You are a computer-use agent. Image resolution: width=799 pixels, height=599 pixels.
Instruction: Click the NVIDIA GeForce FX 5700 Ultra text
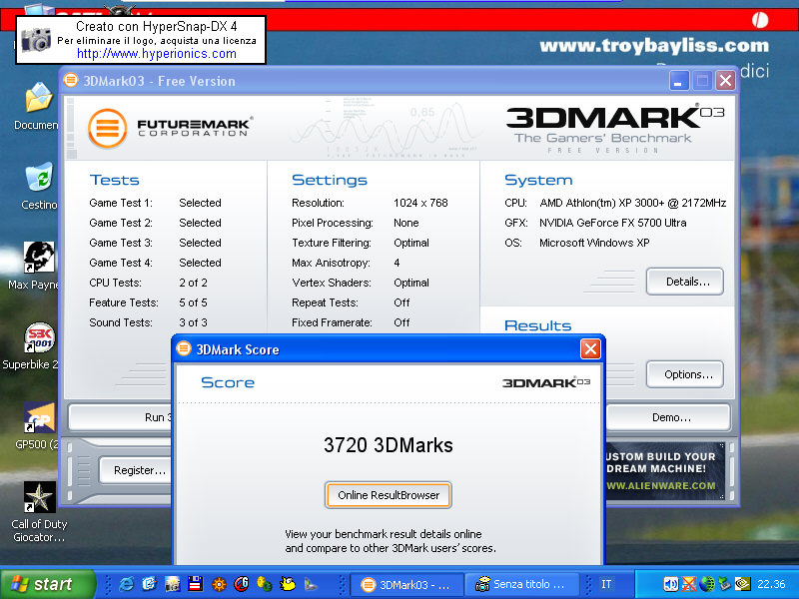(x=612, y=223)
